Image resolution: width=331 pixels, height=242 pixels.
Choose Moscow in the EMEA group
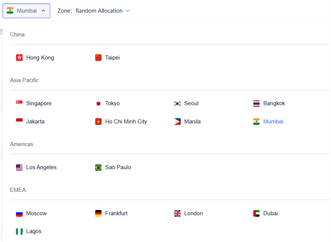pos(36,213)
